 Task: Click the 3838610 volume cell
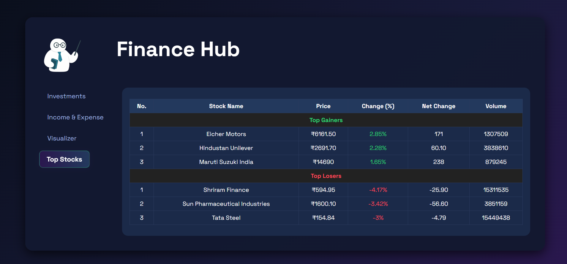coord(496,148)
